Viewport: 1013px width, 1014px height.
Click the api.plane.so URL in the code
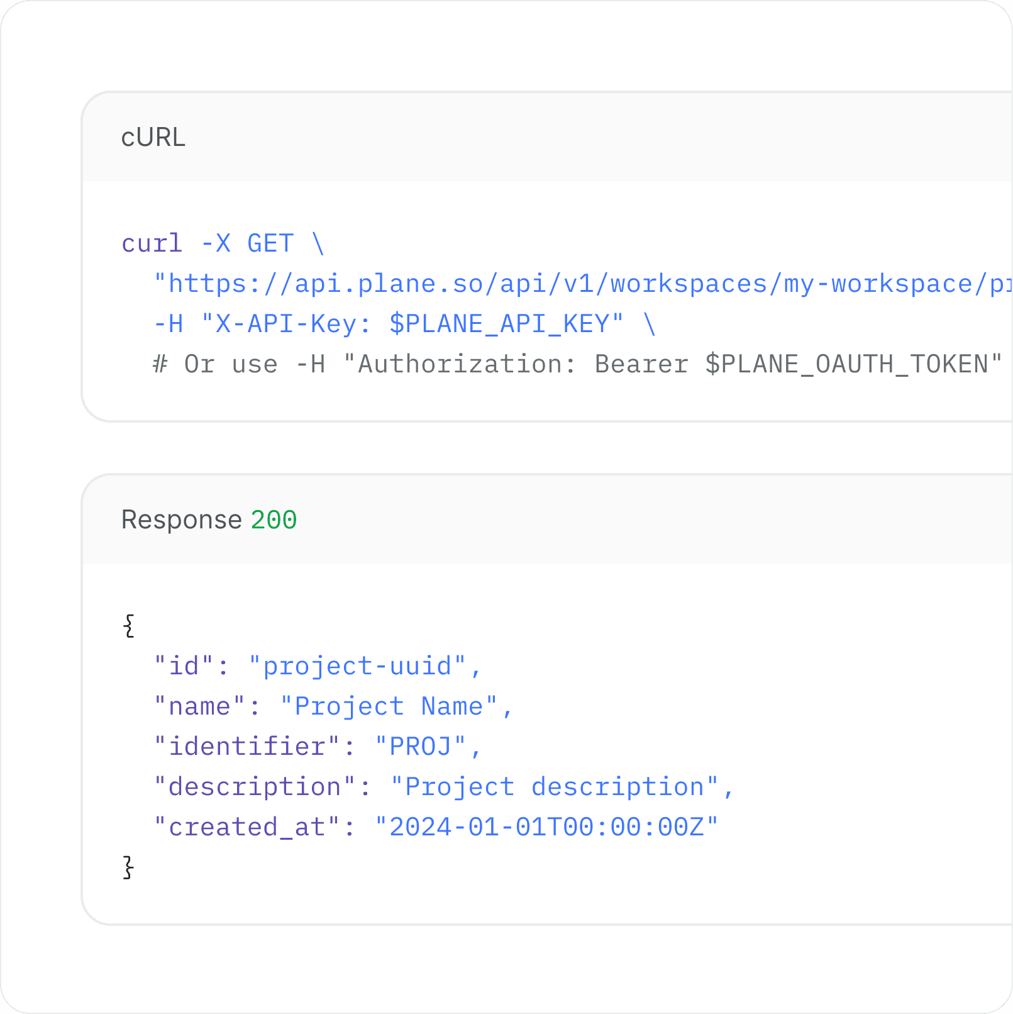[x=503, y=283]
